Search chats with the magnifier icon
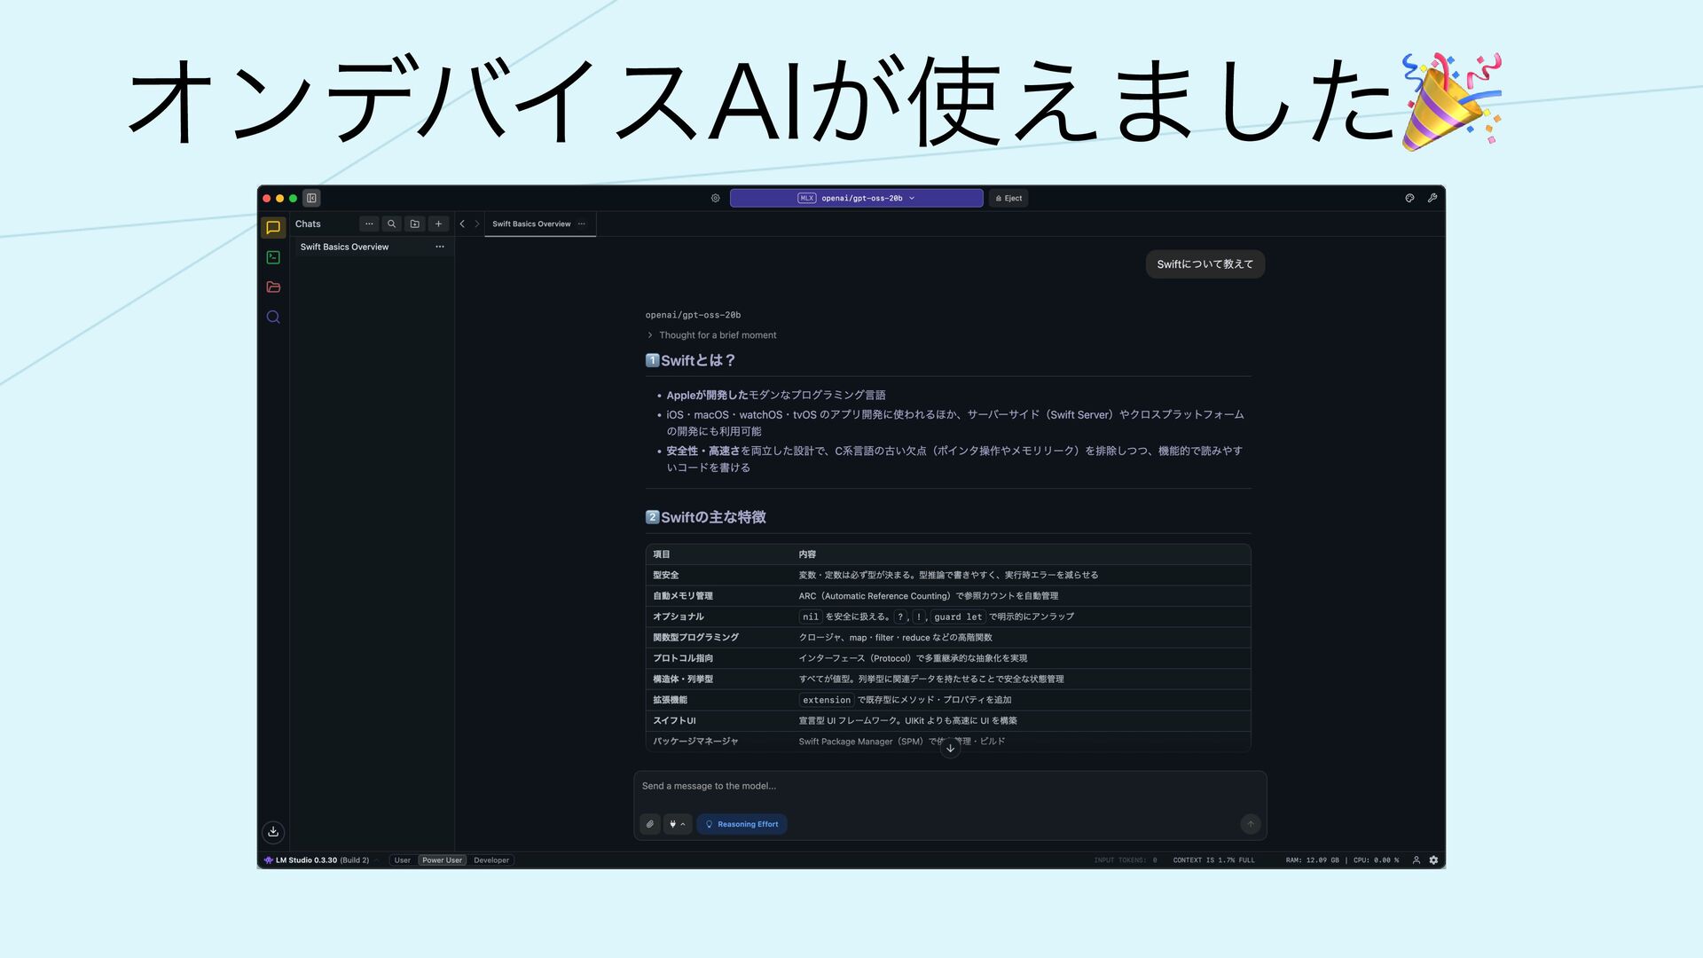The width and height of the screenshot is (1703, 958). click(x=391, y=224)
